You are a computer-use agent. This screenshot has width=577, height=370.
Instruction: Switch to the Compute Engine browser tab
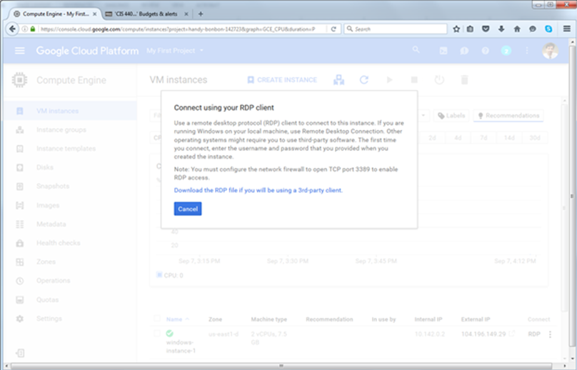click(x=56, y=14)
